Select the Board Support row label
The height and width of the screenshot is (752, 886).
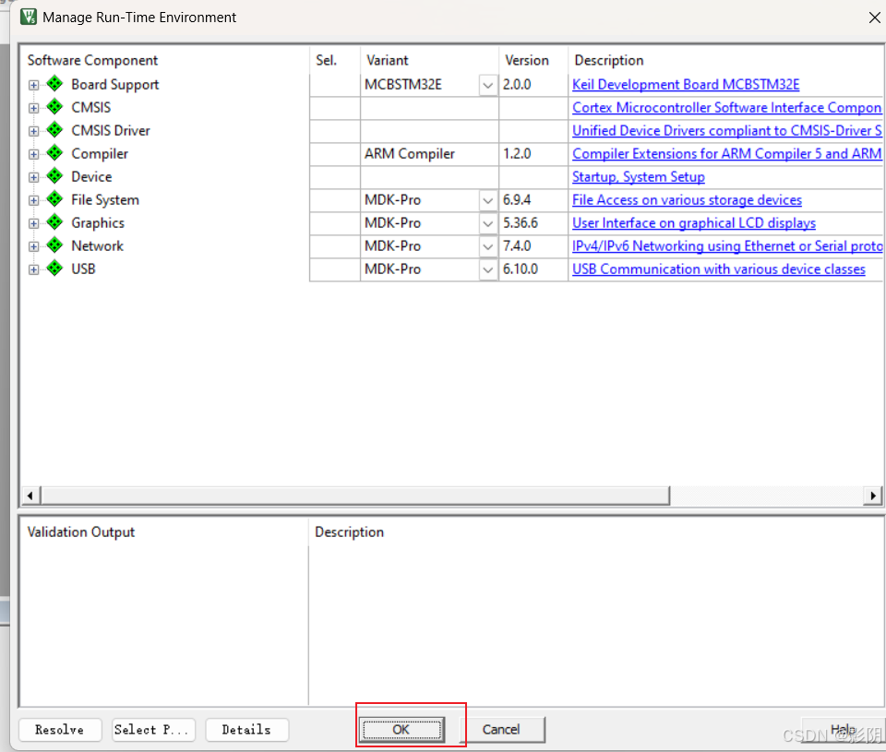tap(114, 85)
